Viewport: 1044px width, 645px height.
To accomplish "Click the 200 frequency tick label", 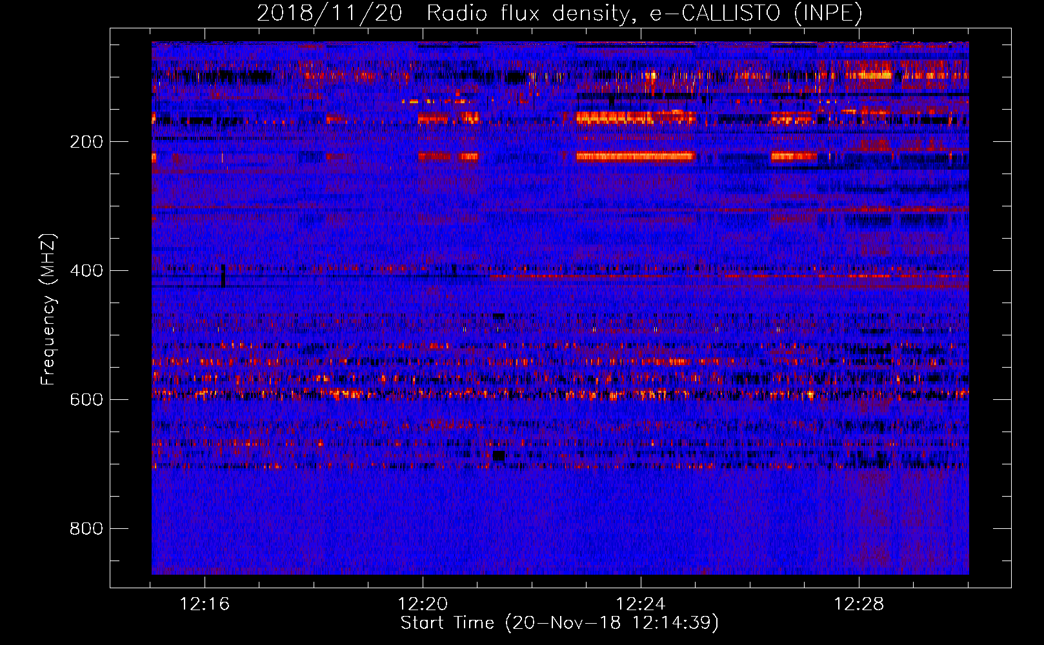I will [86, 141].
